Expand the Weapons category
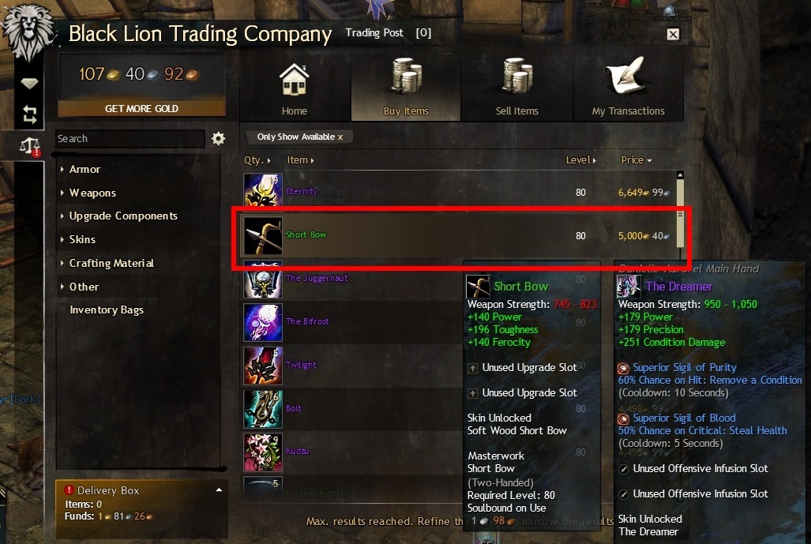811x544 pixels. coord(92,193)
